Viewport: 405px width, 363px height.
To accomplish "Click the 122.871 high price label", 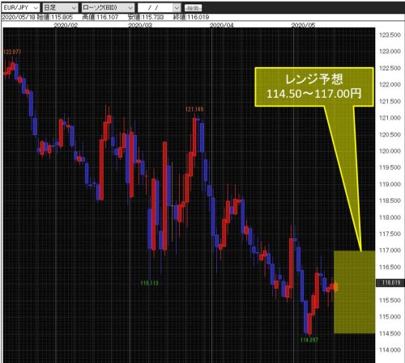I will point(12,52).
